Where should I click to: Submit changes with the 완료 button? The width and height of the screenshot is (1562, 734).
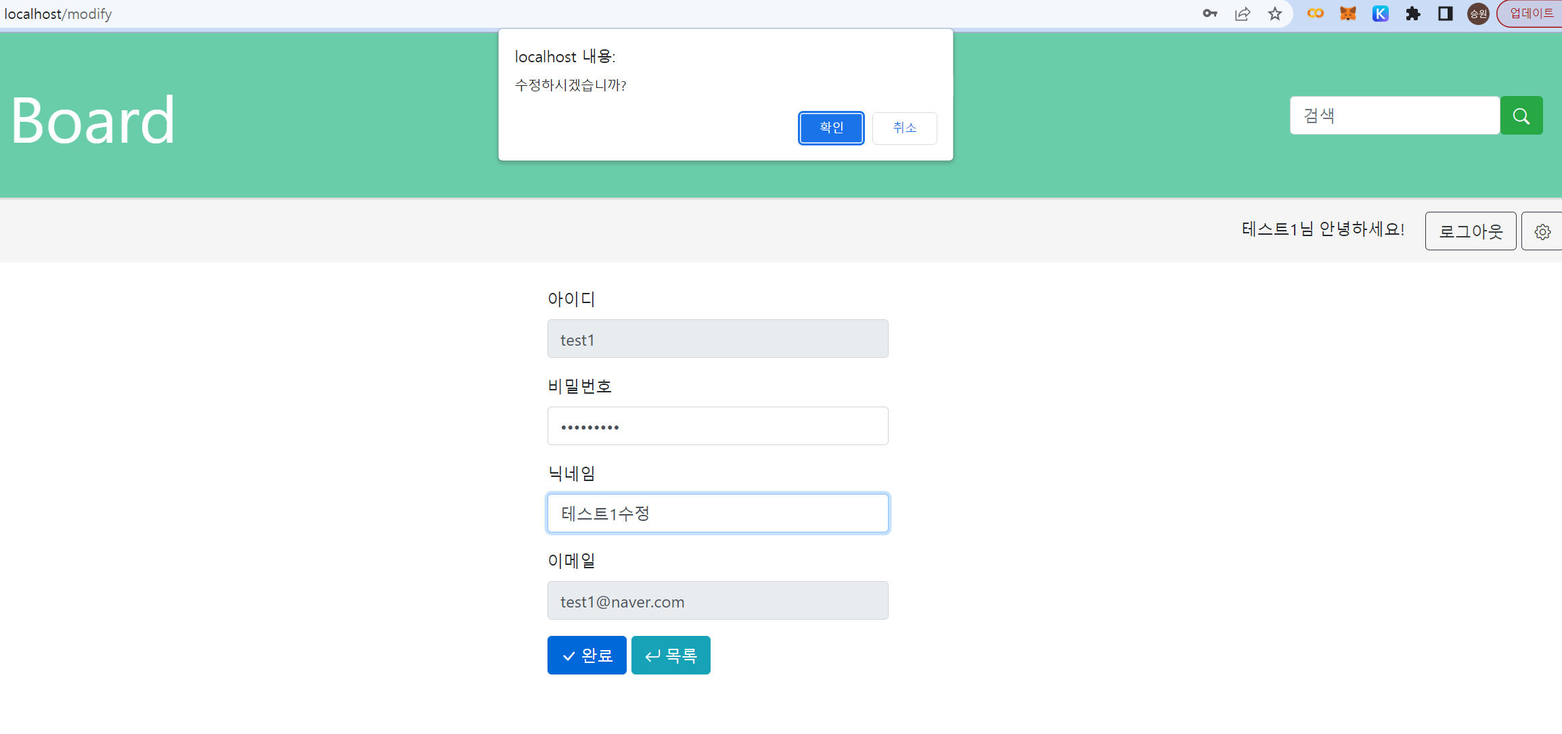[x=586, y=655]
